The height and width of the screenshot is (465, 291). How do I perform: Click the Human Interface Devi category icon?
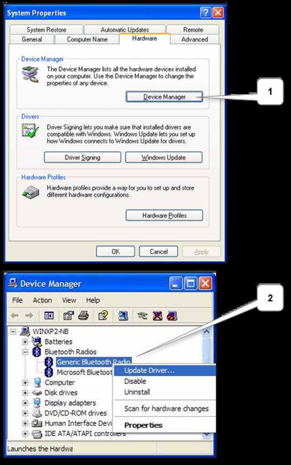pos(37,423)
